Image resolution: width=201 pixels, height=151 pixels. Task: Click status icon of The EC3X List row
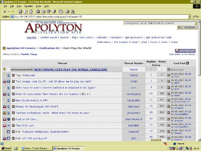pos(4,125)
